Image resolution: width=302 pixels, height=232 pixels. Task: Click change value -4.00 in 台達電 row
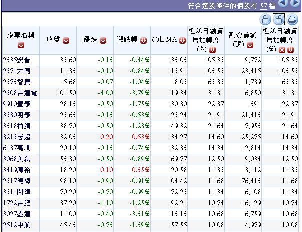tap(105, 93)
